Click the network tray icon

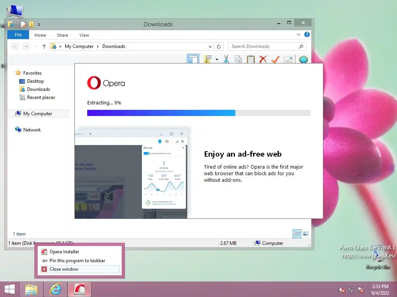click(351, 290)
